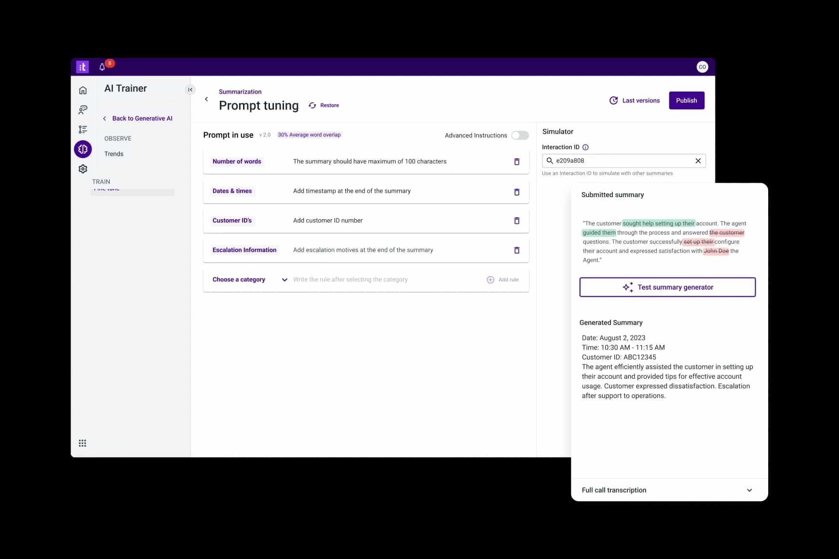Screen dimensions: 839x559
Task: Open the settings gear in sidebar
Action: (x=83, y=169)
